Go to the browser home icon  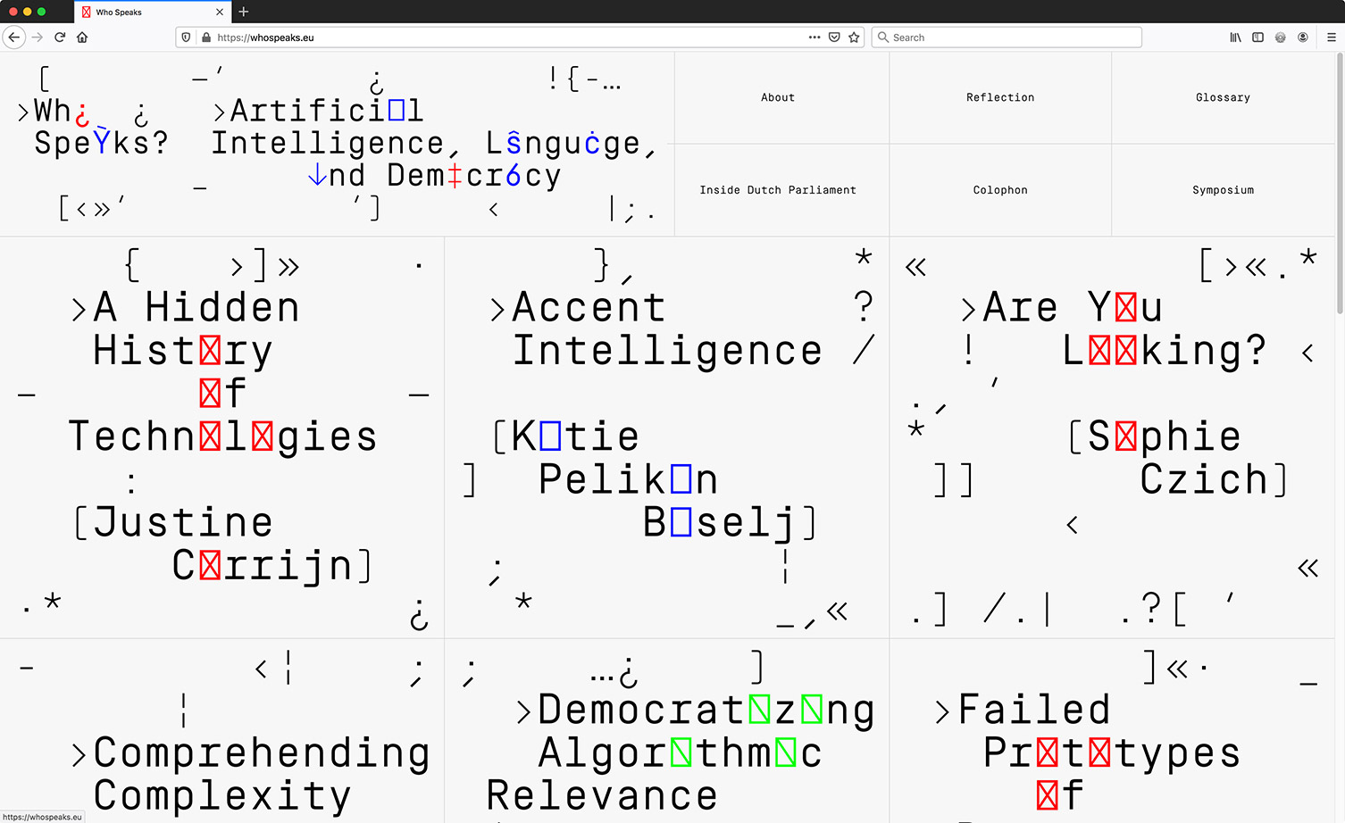click(x=82, y=37)
